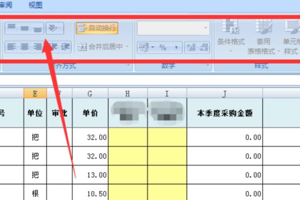Open the 单元格样式 cell styles gallery
This screenshot has width=300, height=200.
point(291,36)
